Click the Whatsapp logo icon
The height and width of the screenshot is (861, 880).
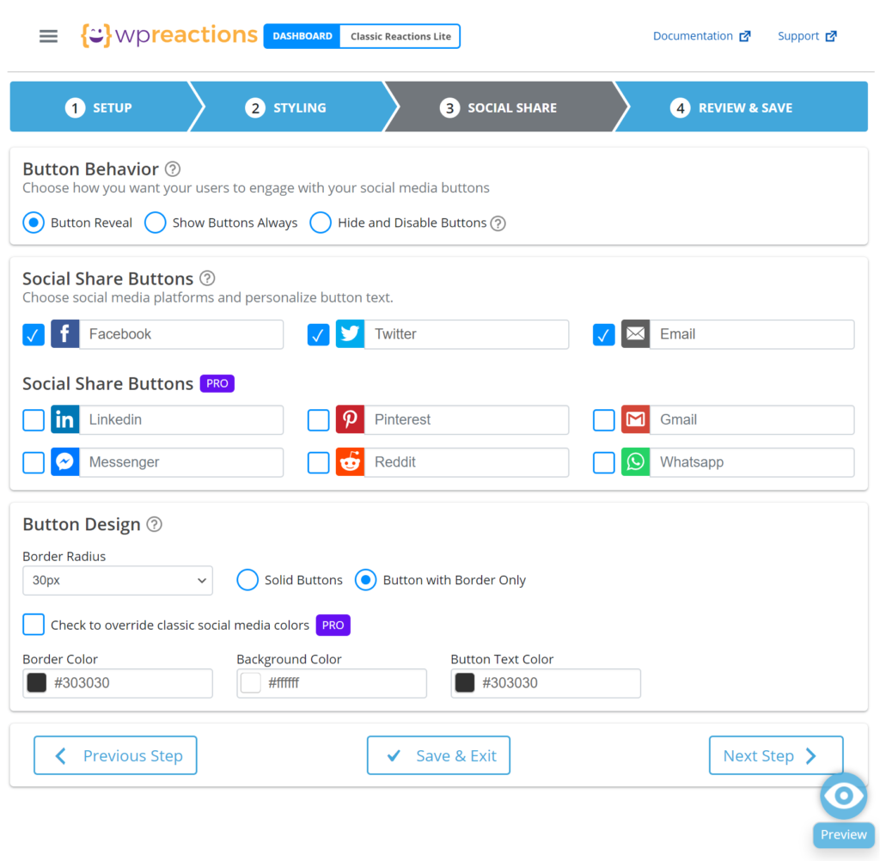coord(635,462)
